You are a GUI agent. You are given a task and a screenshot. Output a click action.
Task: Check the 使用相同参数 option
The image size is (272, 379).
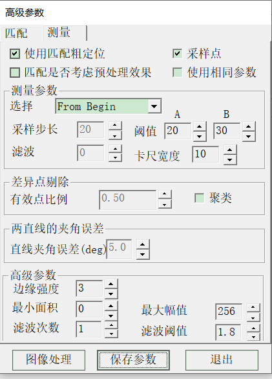pyautogui.click(x=177, y=73)
